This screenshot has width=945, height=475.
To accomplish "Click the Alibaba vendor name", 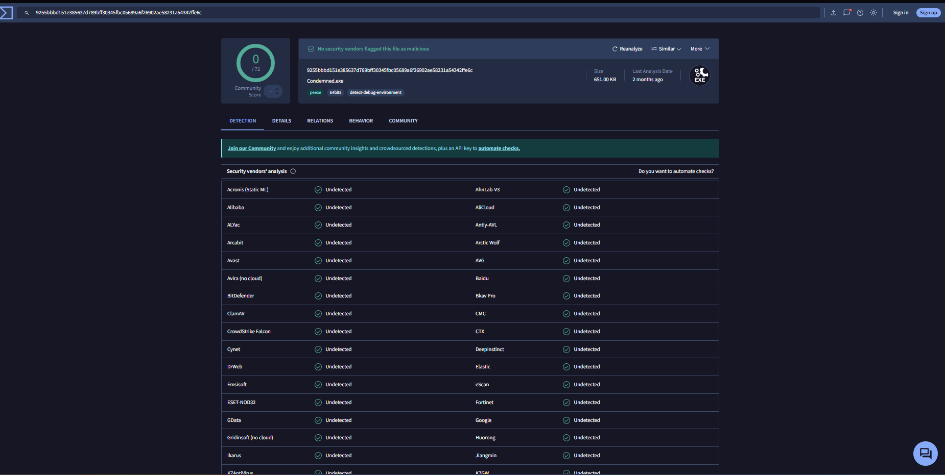I will (235, 208).
